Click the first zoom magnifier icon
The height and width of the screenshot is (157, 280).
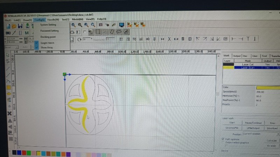[x=73, y=25]
